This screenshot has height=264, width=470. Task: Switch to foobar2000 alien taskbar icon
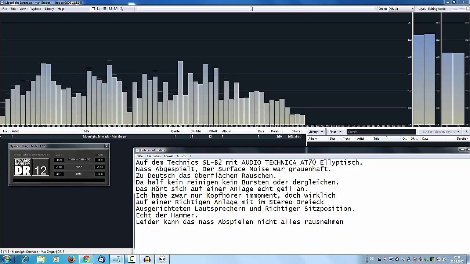tap(162, 260)
